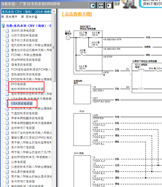Click document icon beside 仪表电路图

tap(7, 162)
